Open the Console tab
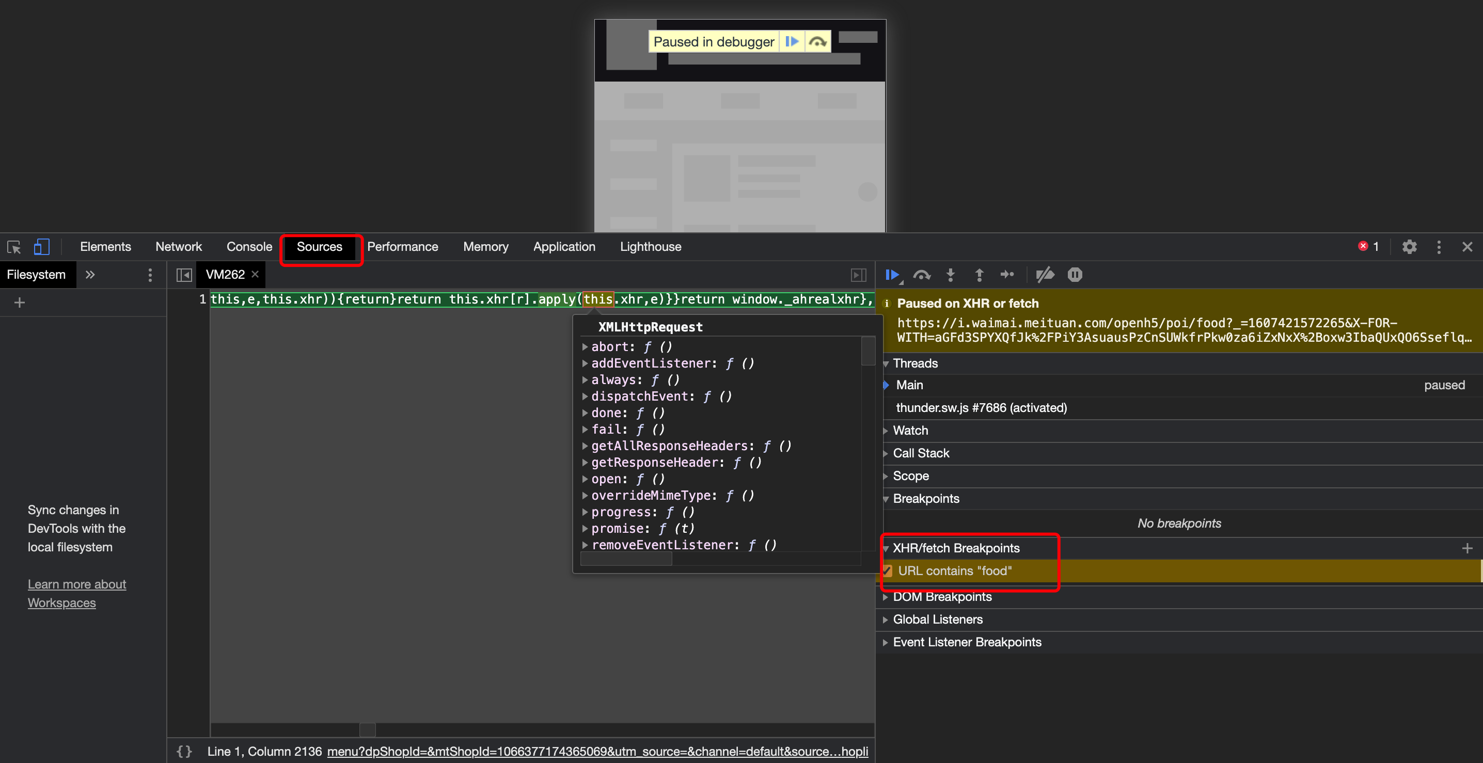1483x763 pixels. (249, 247)
